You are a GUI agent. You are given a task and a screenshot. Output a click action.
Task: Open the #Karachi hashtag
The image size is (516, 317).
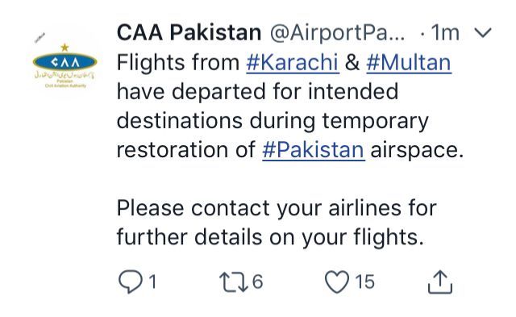point(293,63)
